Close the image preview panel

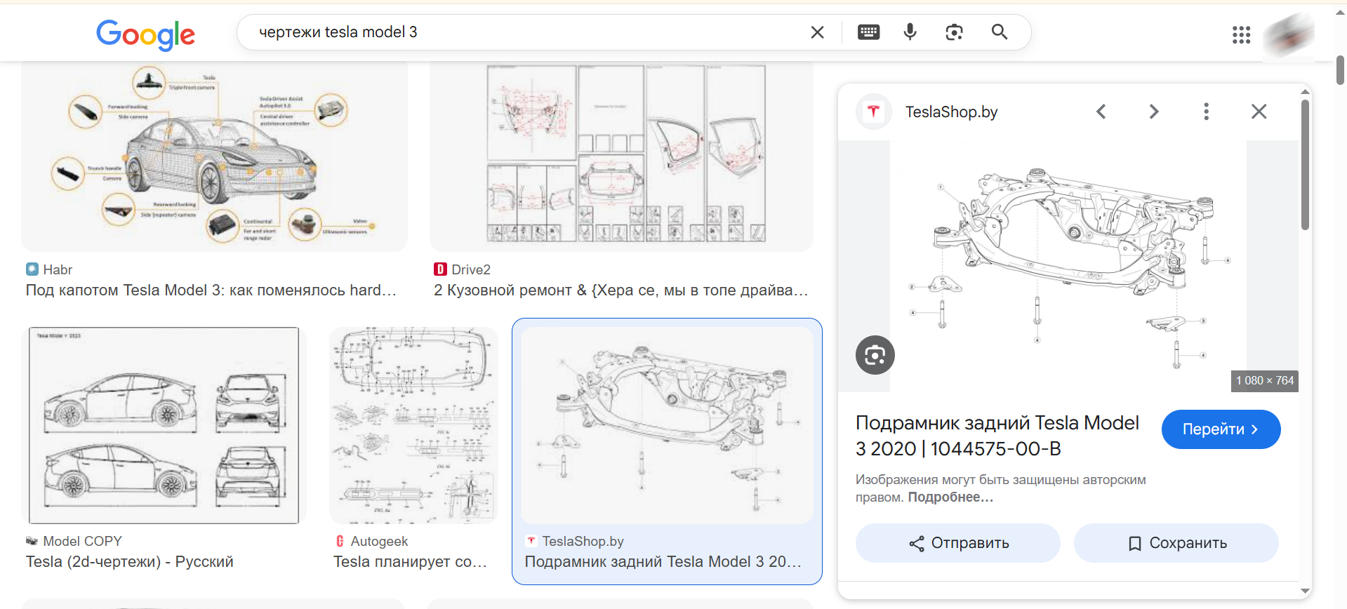[1259, 112]
